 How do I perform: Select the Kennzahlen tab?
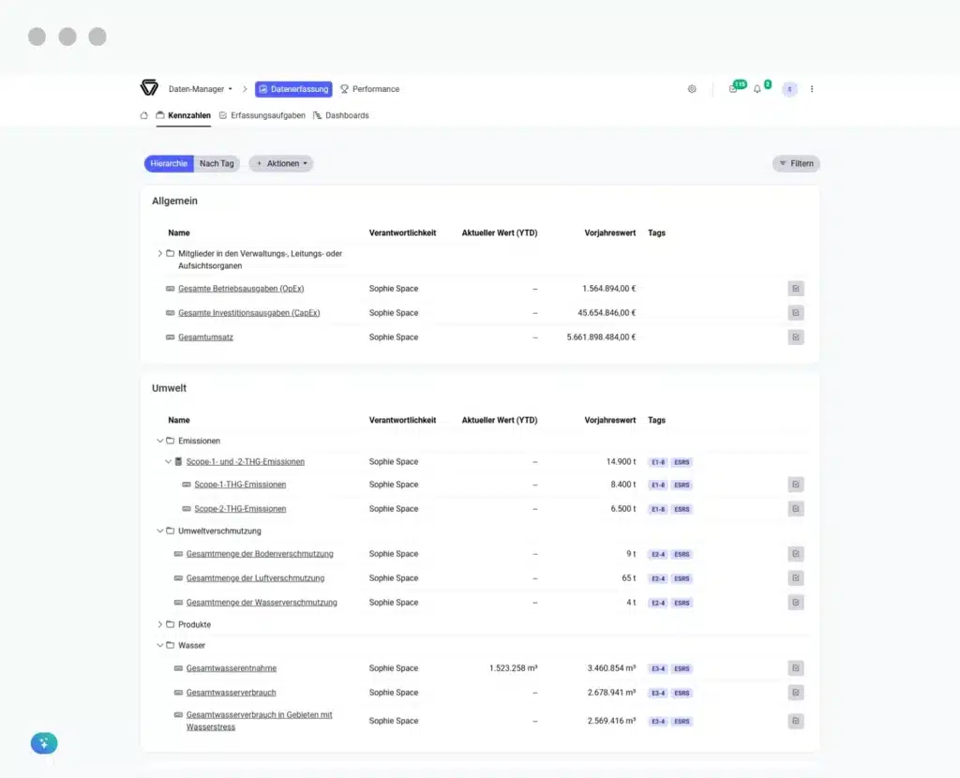(x=184, y=115)
